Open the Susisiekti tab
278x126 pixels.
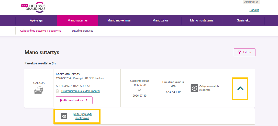point(244,20)
